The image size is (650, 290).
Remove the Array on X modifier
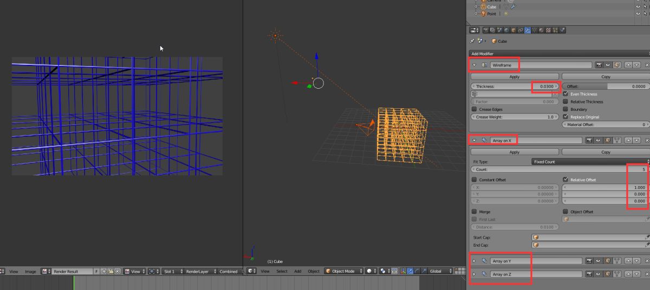tap(647, 140)
